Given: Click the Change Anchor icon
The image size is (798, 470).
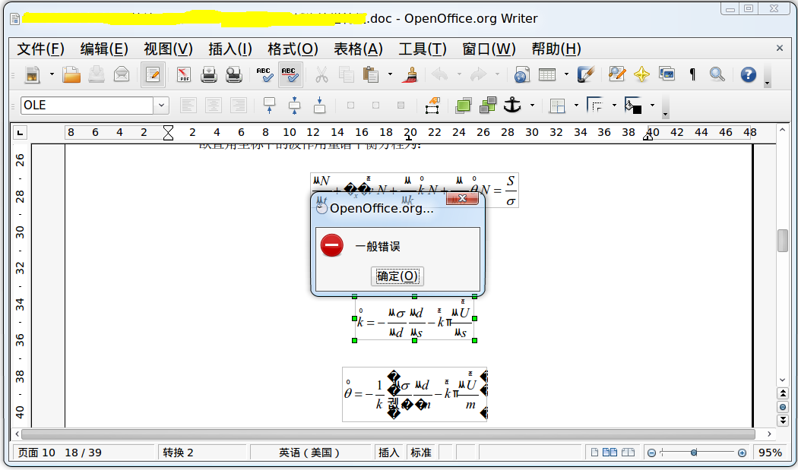Looking at the screenshot, I should tap(512, 106).
